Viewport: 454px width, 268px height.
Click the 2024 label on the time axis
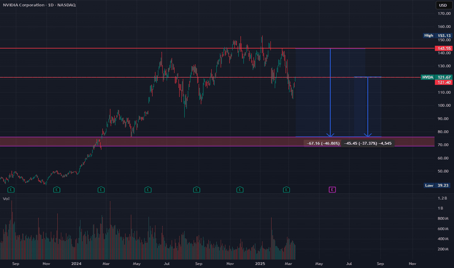(76, 264)
